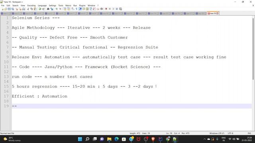Open the ENG IN language switcher
Image resolution: width=255 pixels, height=143 pixels.
pyautogui.click(x=224, y=139)
